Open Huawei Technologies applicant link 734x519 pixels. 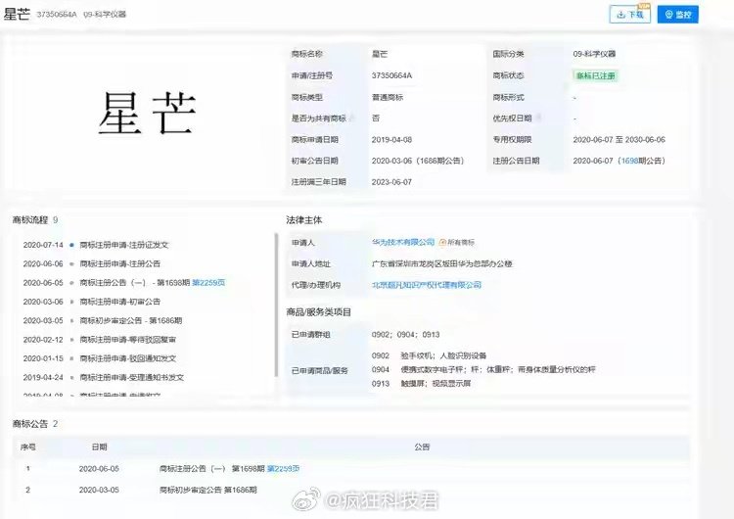click(x=403, y=242)
